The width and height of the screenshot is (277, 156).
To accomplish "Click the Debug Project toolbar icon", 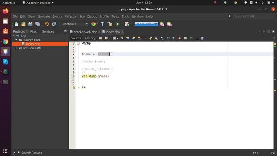I will (127, 24).
